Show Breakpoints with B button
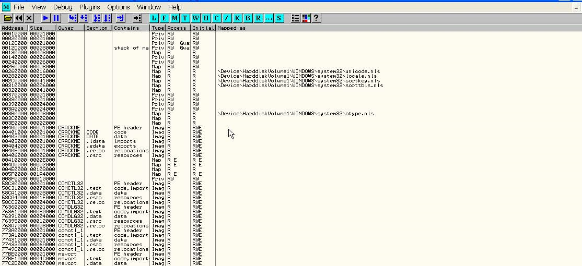 248,18
